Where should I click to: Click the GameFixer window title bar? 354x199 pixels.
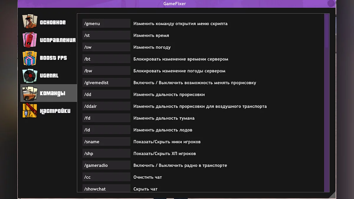click(x=175, y=4)
